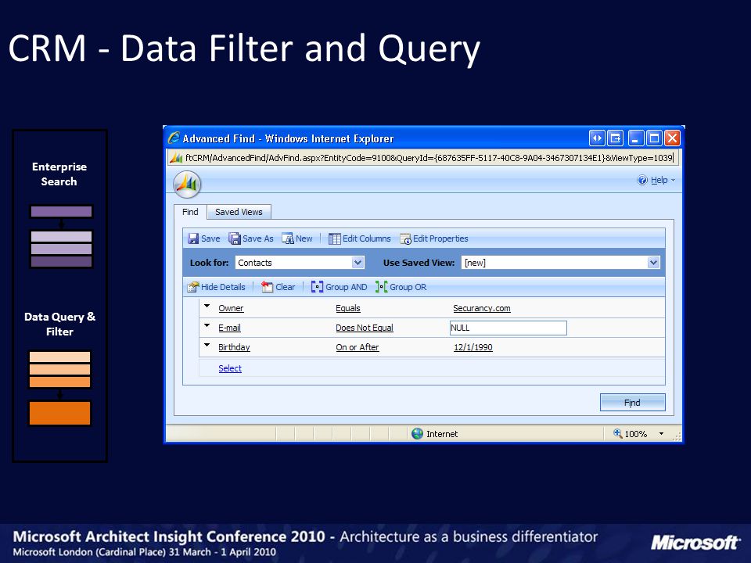Minimize the Advanced Find window
Screen dimensions: 751x563
[635, 138]
